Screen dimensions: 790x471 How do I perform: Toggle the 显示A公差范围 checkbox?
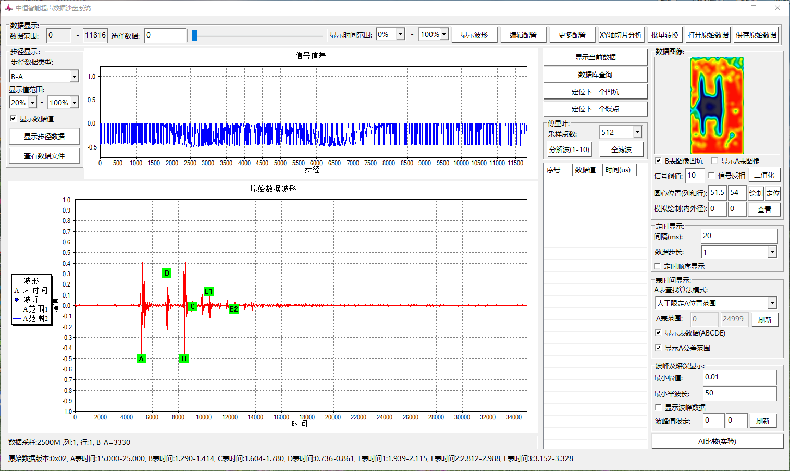(x=658, y=348)
